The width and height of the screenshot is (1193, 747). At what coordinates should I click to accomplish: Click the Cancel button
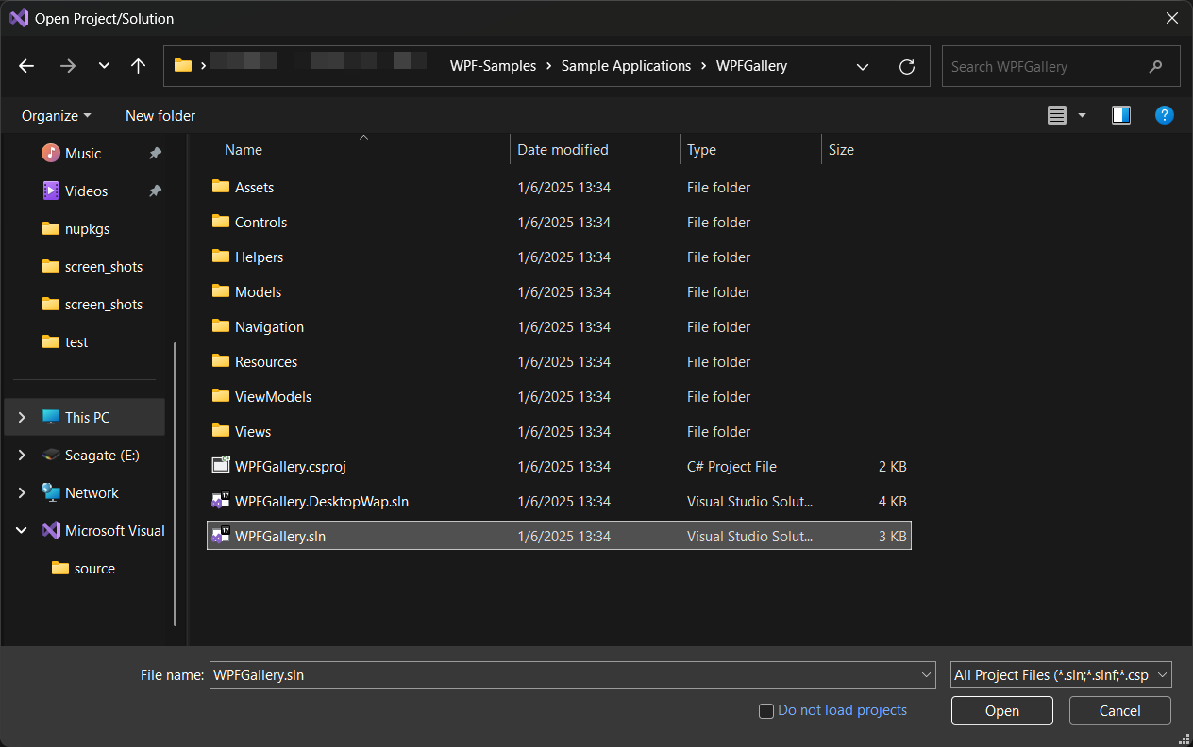point(1120,711)
